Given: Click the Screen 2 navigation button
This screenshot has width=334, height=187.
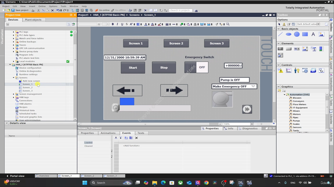Looking at the screenshot, I should click(x=176, y=43).
